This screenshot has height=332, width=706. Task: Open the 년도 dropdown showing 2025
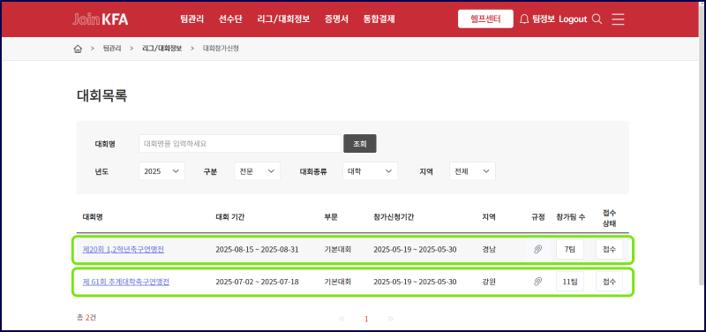click(x=161, y=171)
